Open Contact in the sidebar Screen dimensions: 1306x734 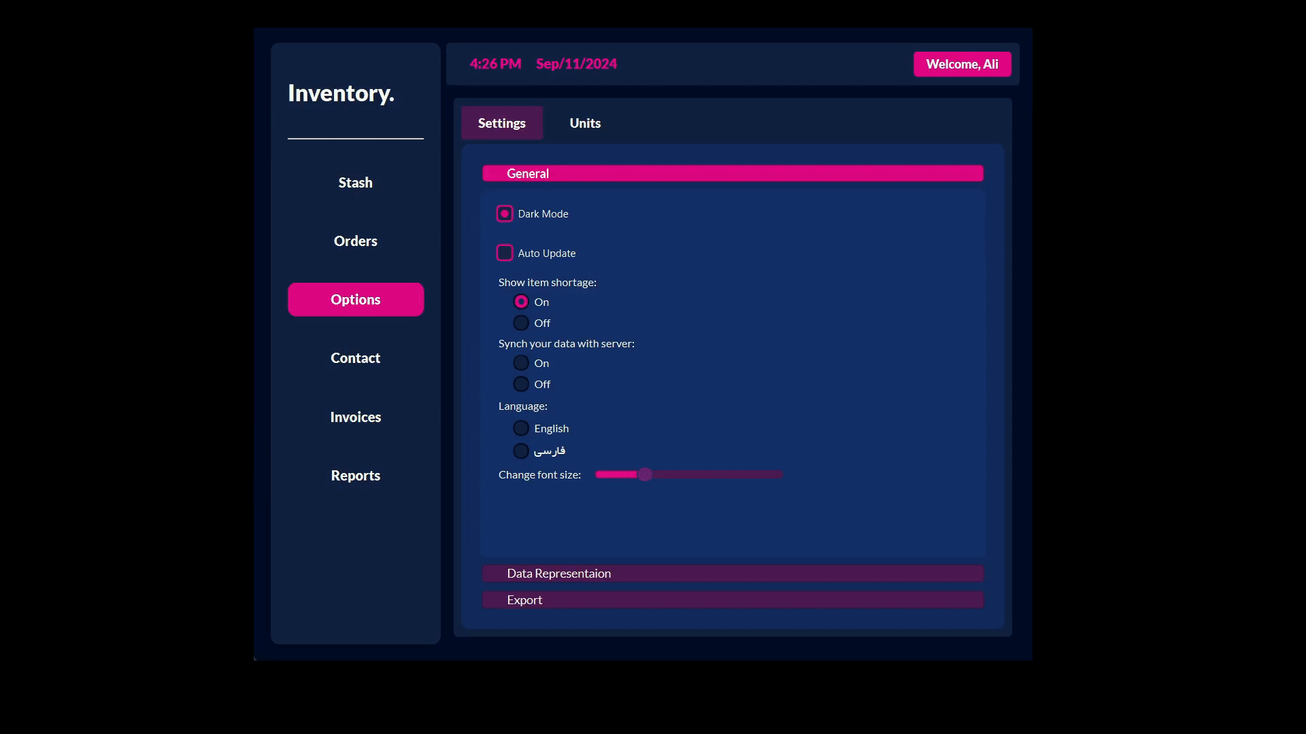pos(356,358)
